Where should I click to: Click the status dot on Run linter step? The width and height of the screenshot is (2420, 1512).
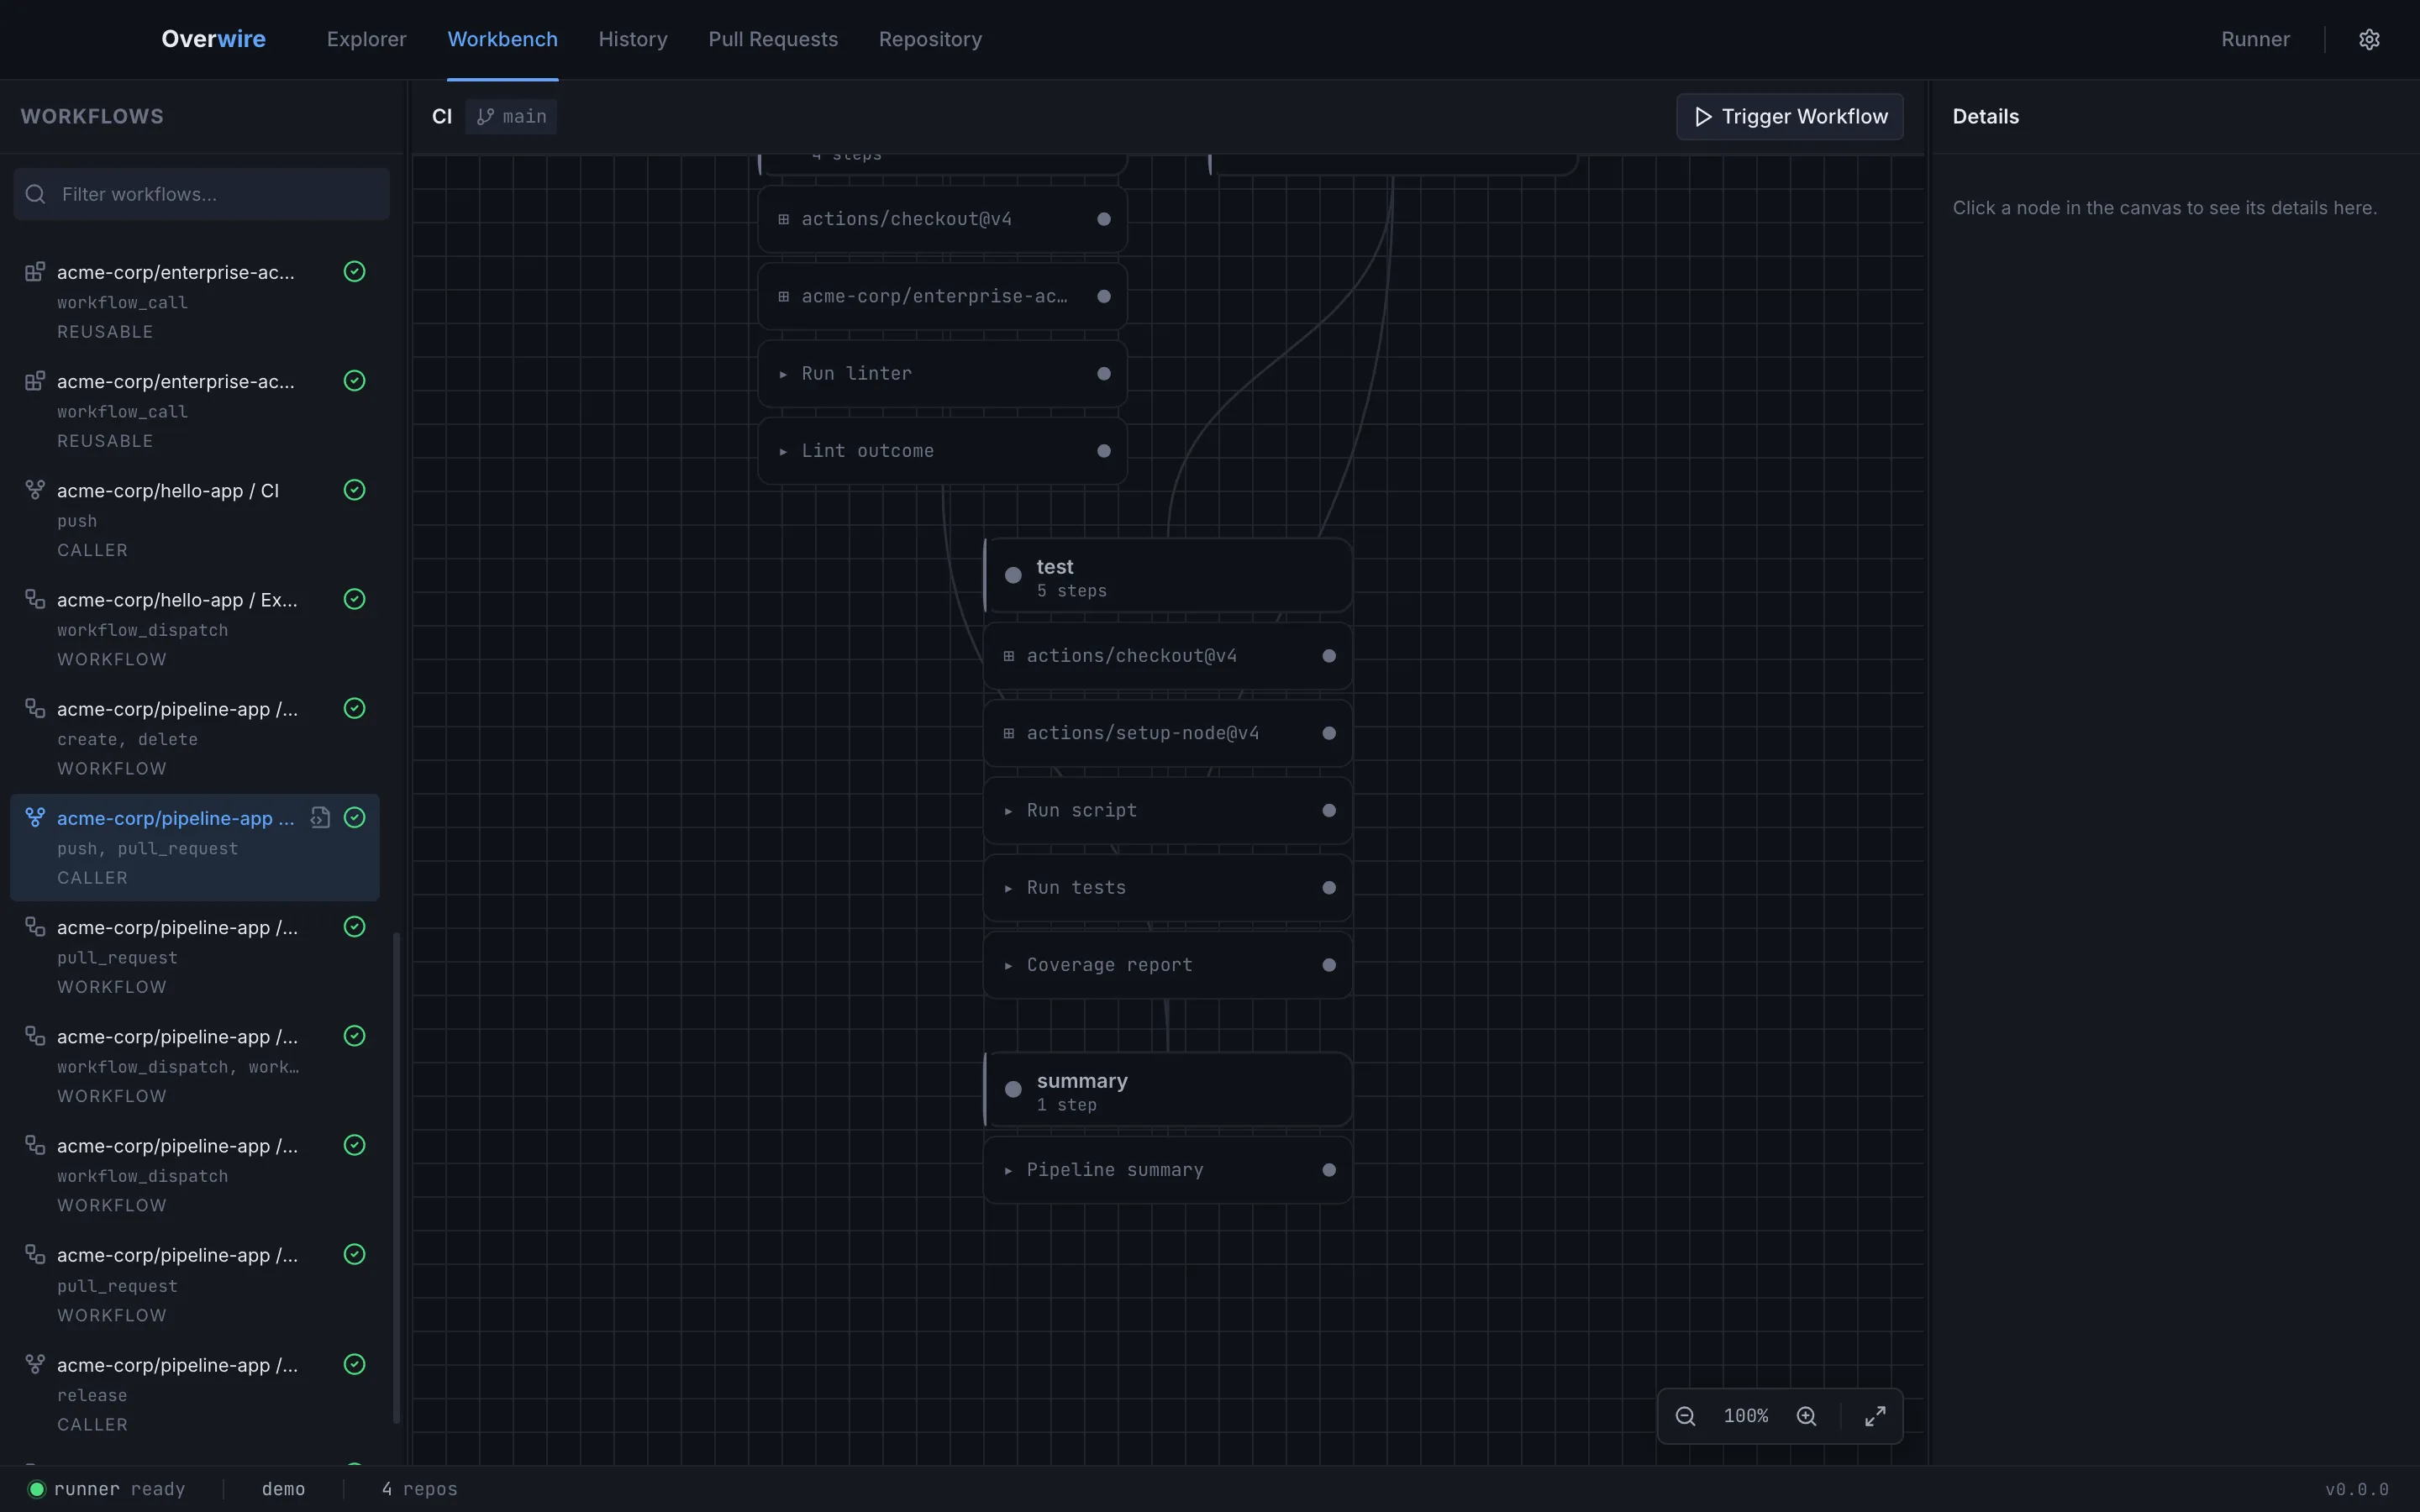tap(1104, 373)
